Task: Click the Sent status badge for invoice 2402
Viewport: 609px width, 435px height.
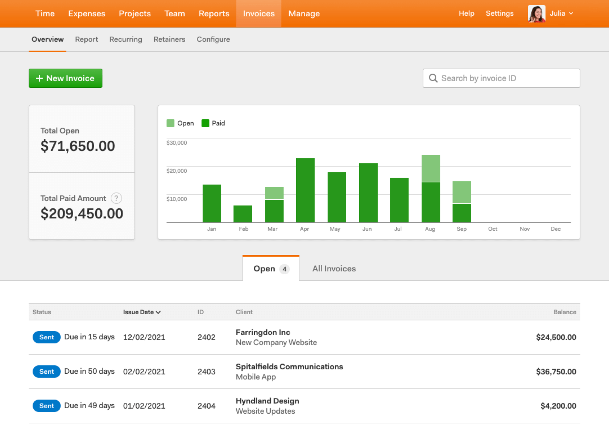Action: pyautogui.click(x=46, y=337)
